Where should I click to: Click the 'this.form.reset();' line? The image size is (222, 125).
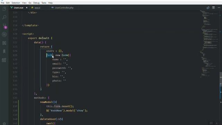[x=60, y=106]
